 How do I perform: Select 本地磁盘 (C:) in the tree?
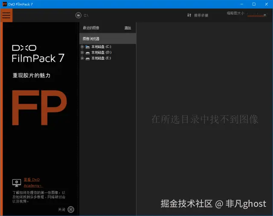coord(101,47)
